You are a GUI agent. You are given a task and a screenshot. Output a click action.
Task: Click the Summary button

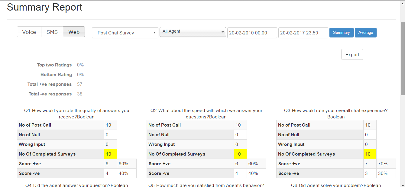coord(341,33)
